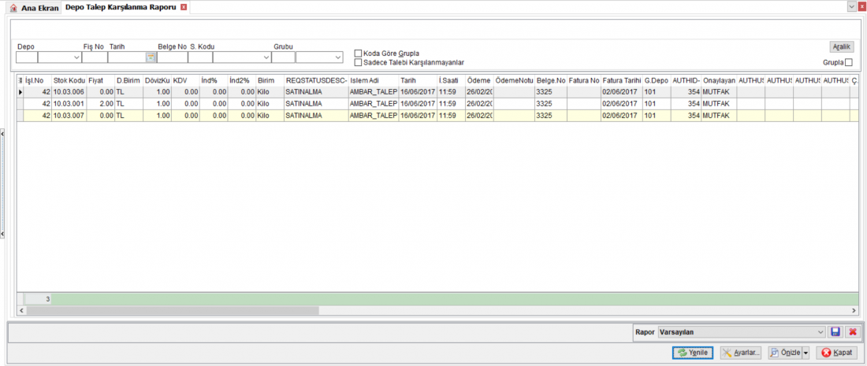Select stock code cell 10.03.001
Screen dimensions: 867x366
point(69,103)
